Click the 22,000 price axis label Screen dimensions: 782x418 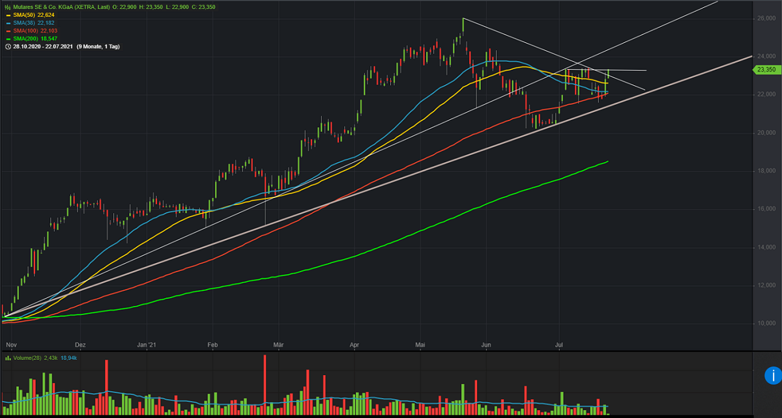pyautogui.click(x=765, y=94)
